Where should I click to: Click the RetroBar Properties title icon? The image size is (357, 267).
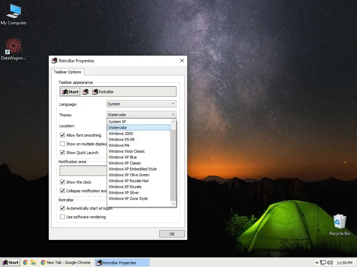[54, 60]
